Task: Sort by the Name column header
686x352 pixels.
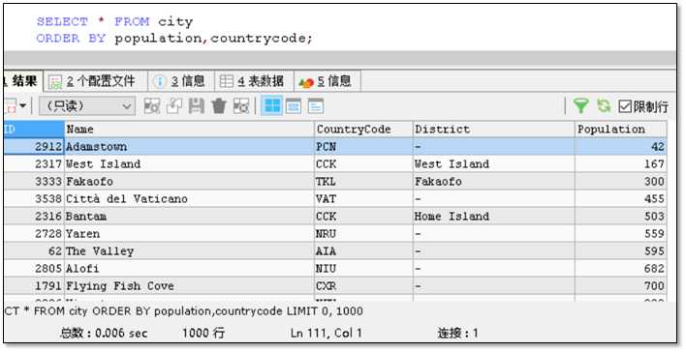Action: [189, 130]
